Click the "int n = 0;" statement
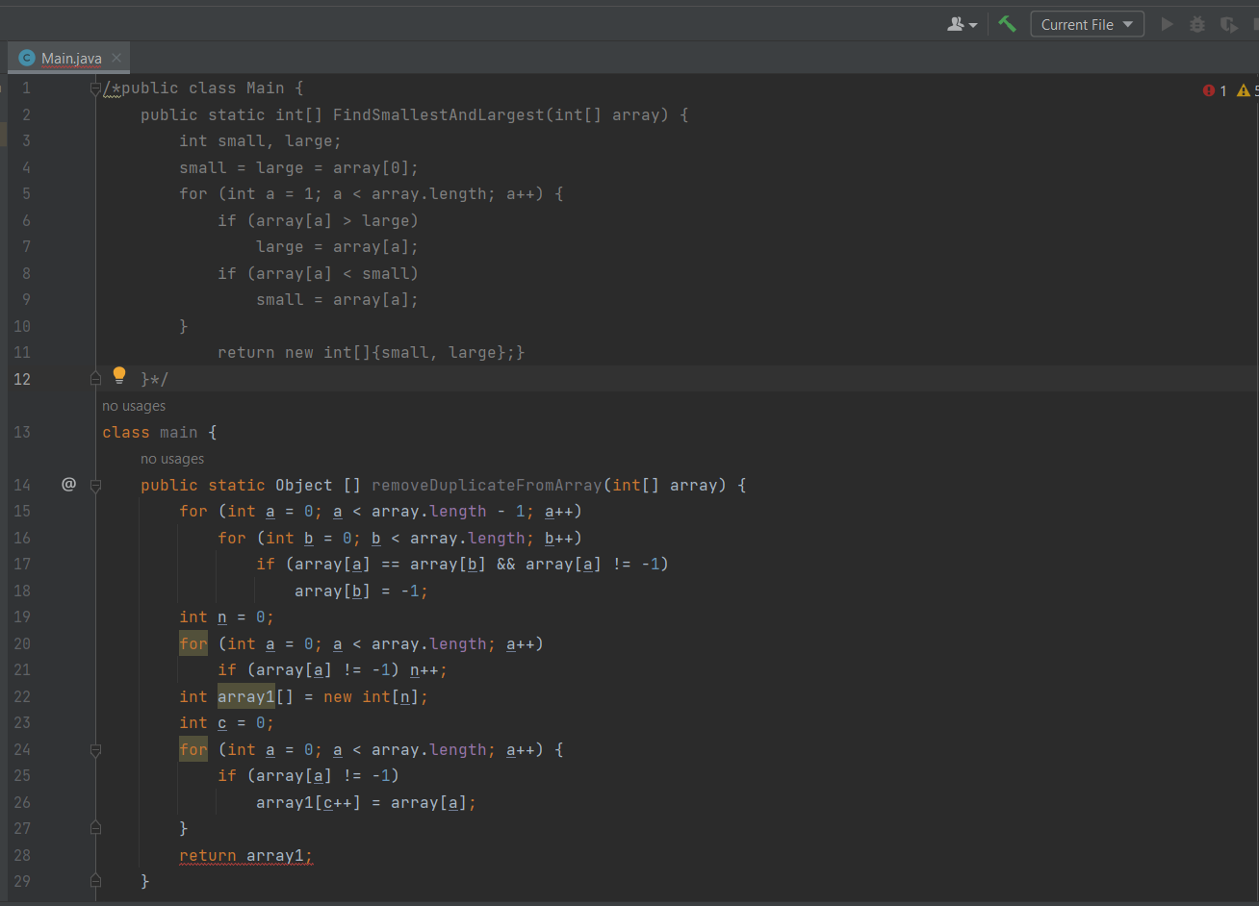Screen dimensions: 1259x906 click(227, 617)
